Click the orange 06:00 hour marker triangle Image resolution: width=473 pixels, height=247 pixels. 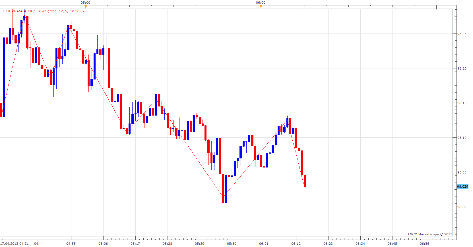coord(261,7)
